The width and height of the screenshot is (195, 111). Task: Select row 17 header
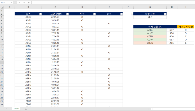(2, 62)
